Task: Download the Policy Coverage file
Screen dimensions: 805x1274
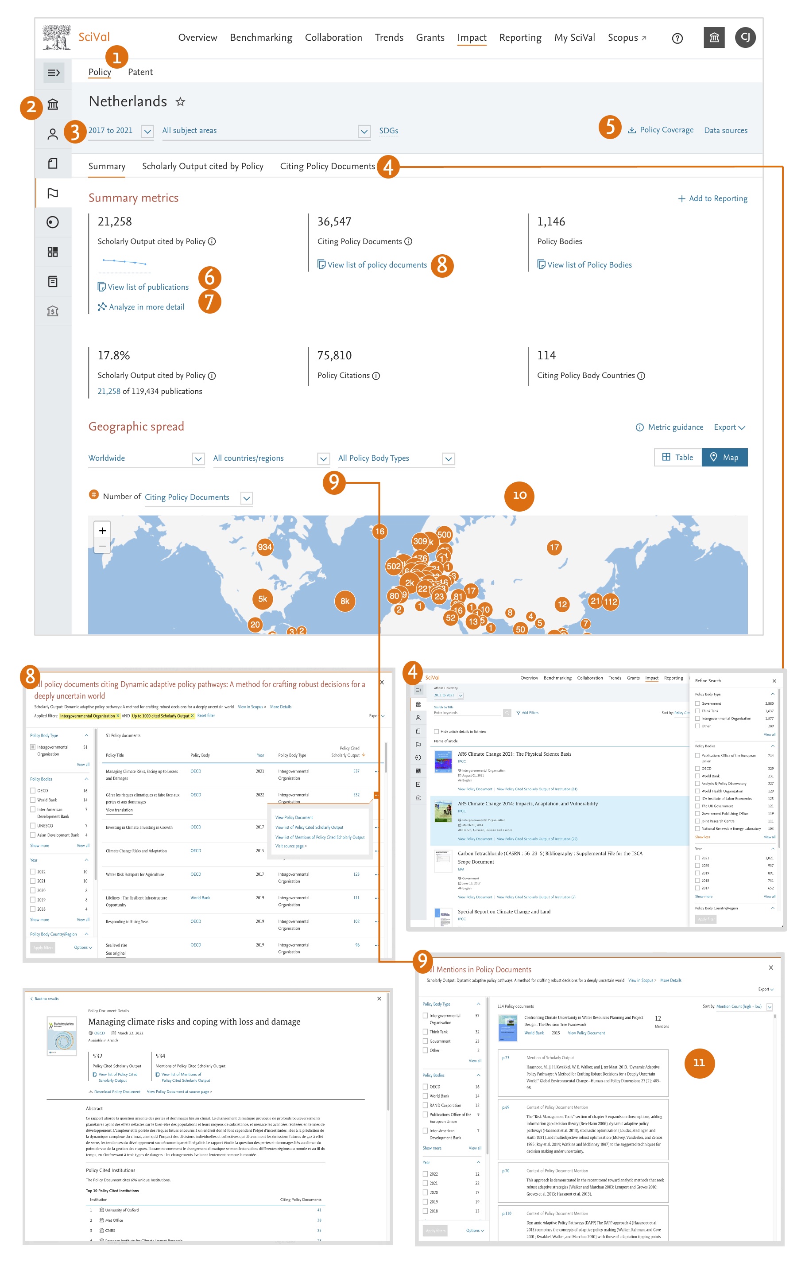Action: 661,130
